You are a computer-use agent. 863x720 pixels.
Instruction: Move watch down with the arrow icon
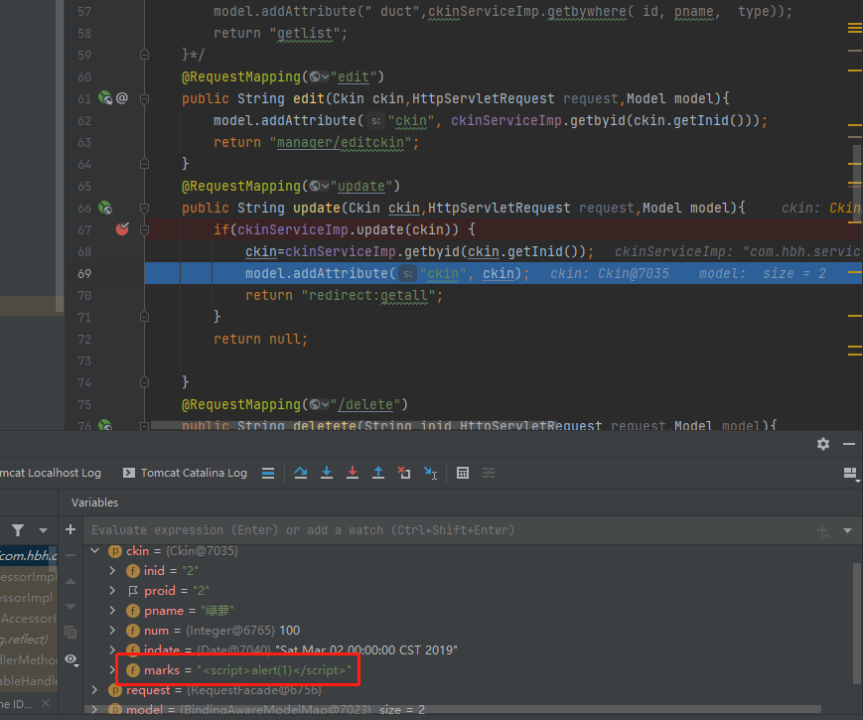71,606
